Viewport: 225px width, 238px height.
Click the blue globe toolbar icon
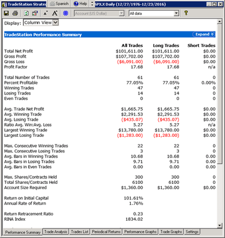pos(66,13)
